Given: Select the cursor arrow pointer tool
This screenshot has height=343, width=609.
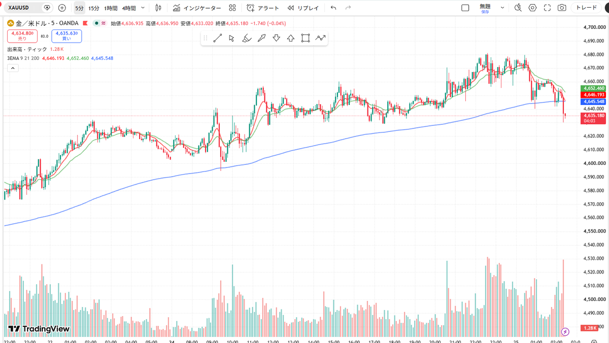Looking at the screenshot, I should pyautogui.click(x=232, y=38).
